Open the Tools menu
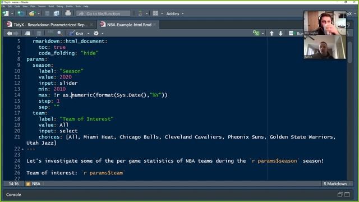This screenshot has height=202, width=359. pyautogui.click(x=78, y=6)
